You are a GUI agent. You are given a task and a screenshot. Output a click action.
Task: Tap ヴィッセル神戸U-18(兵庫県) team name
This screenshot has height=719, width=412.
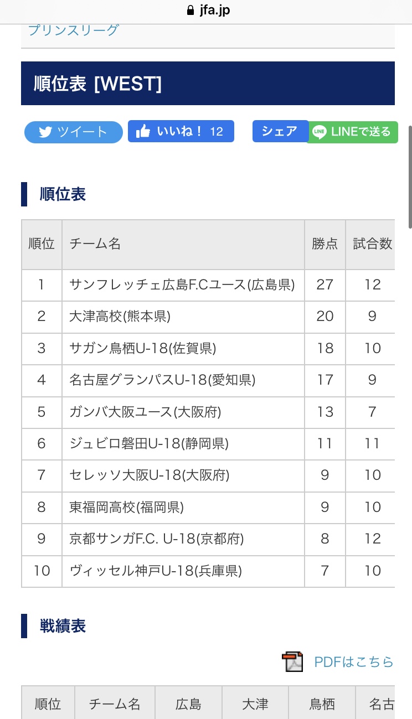[x=156, y=571]
